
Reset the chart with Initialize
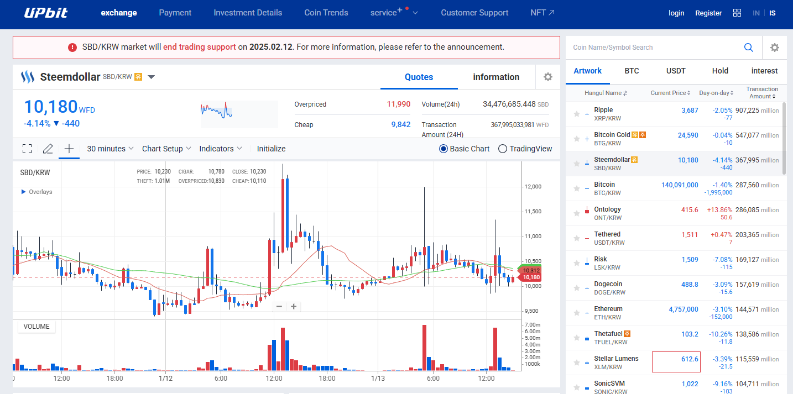271,149
